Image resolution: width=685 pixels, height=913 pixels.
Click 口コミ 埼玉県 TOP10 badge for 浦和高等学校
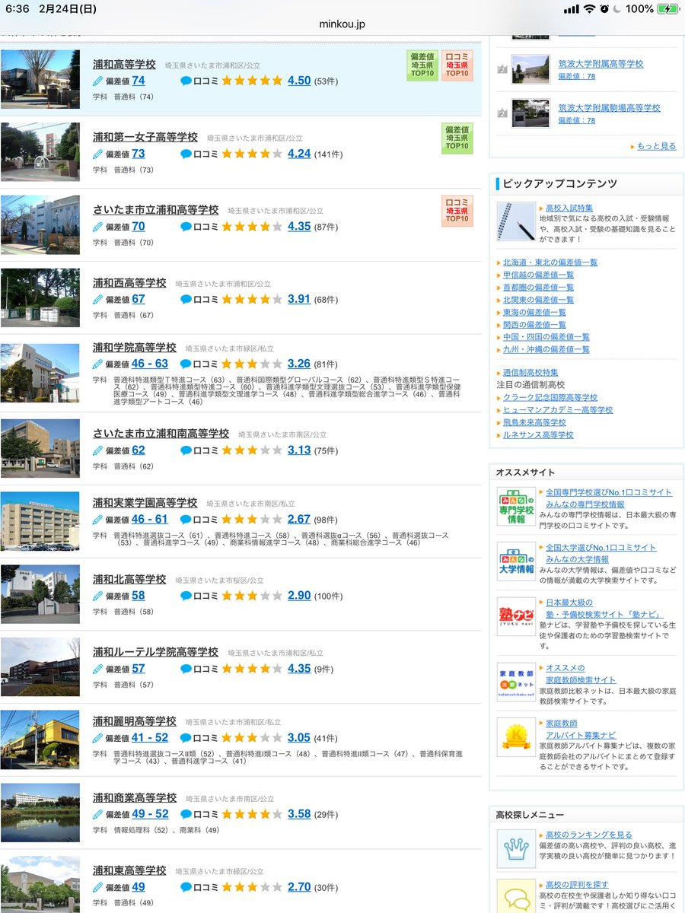[457, 65]
